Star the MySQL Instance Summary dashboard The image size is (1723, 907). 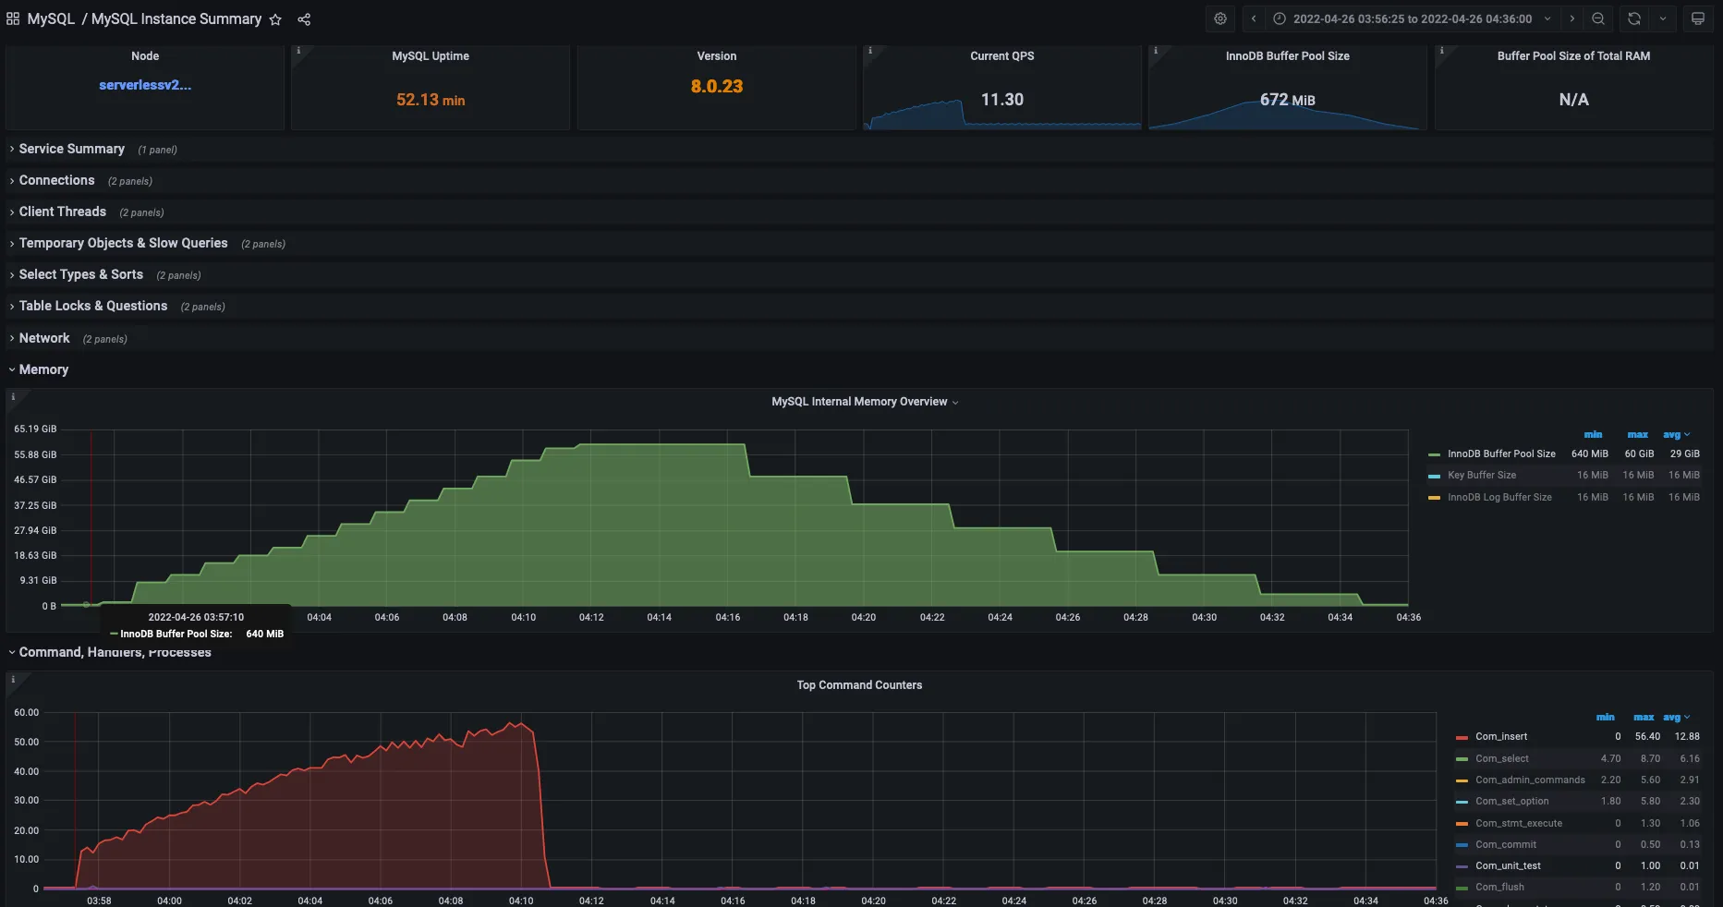pyautogui.click(x=275, y=19)
